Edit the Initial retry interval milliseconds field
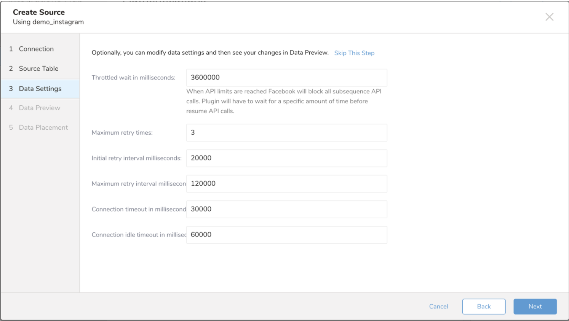 click(x=286, y=158)
